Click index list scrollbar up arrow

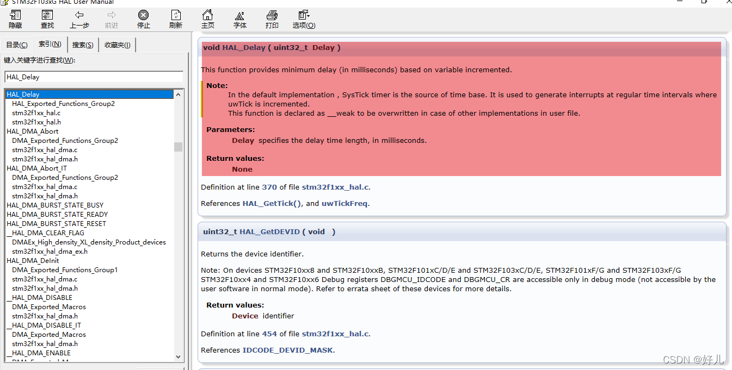179,94
